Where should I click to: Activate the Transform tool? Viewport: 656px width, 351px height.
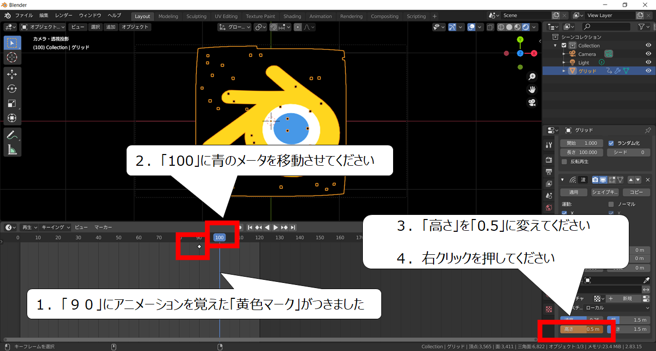click(x=12, y=118)
